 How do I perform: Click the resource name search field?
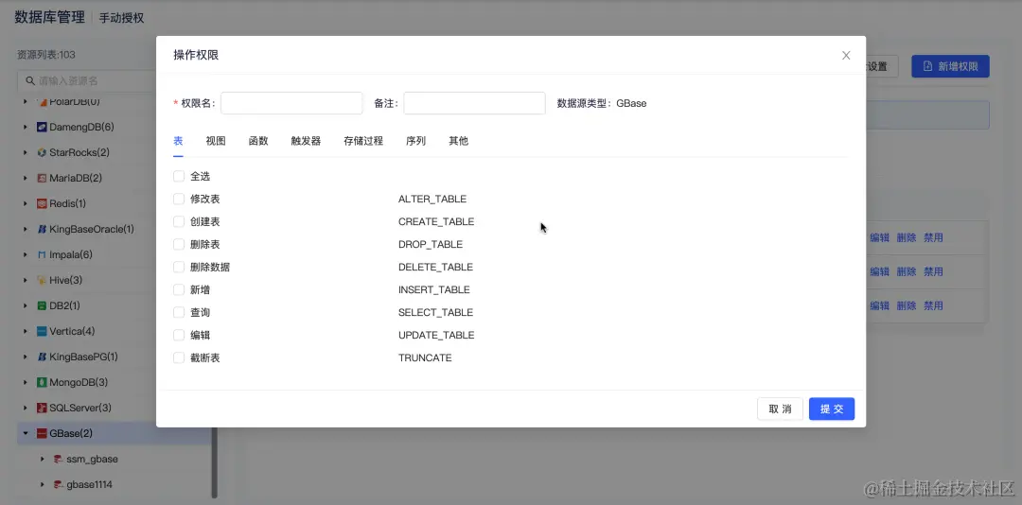point(87,80)
